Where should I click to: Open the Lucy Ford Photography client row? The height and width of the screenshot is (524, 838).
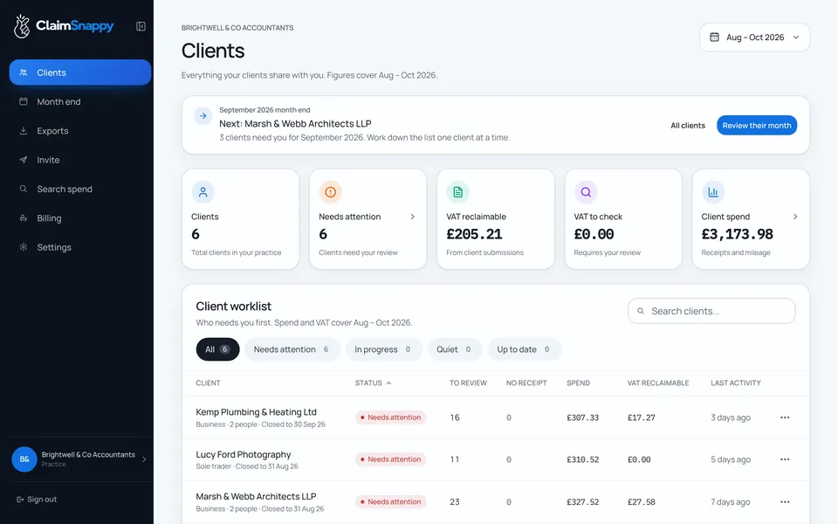496,459
